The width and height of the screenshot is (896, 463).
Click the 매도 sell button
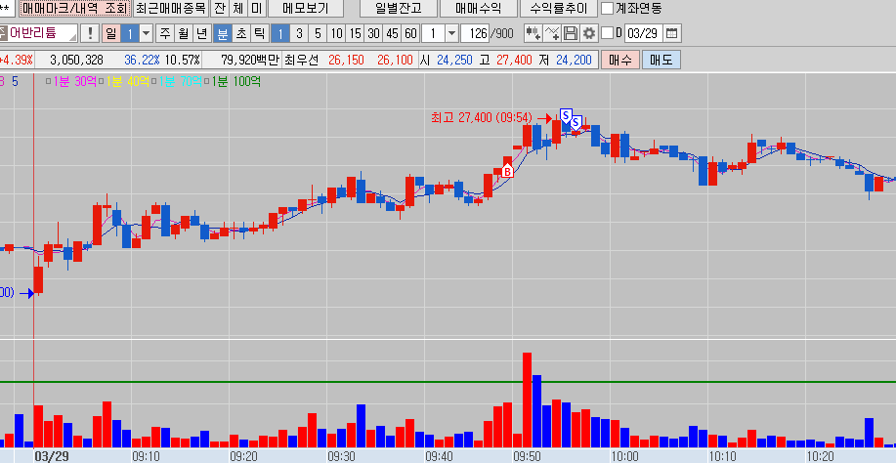661,60
